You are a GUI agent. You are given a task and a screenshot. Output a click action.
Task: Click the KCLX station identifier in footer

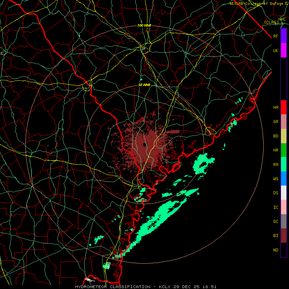[165, 287]
